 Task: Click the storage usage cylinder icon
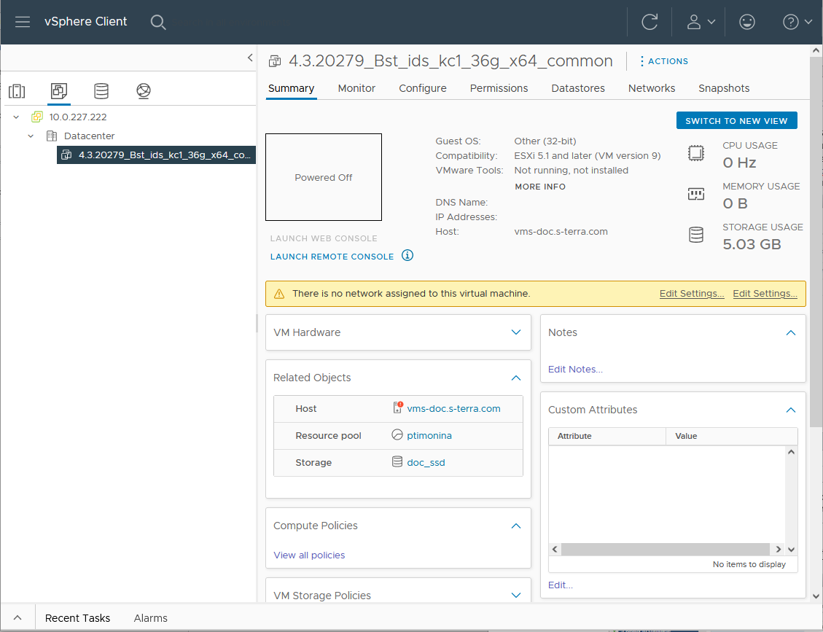point(696,235)
